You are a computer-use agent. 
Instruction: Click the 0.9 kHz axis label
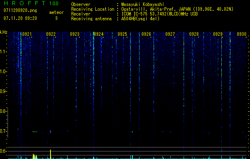pos(3,91)
